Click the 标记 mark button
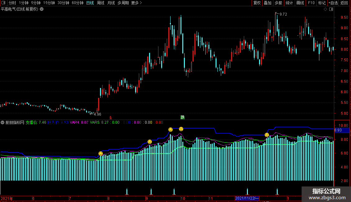The image size is (351, 202). pos(322,3)
